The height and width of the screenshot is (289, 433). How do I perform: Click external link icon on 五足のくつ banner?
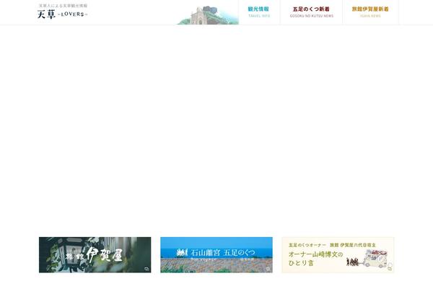click(268, 269)
